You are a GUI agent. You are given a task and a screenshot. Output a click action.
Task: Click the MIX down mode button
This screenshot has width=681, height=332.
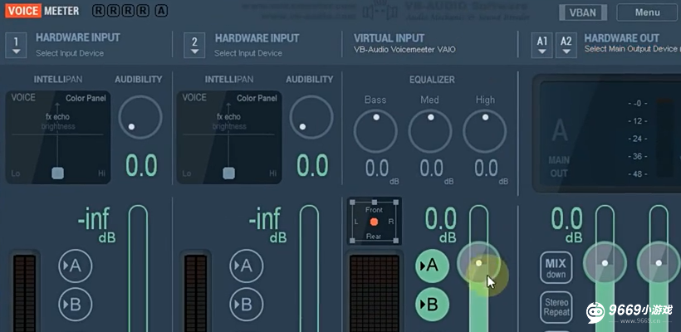click(x=556, y=268)
